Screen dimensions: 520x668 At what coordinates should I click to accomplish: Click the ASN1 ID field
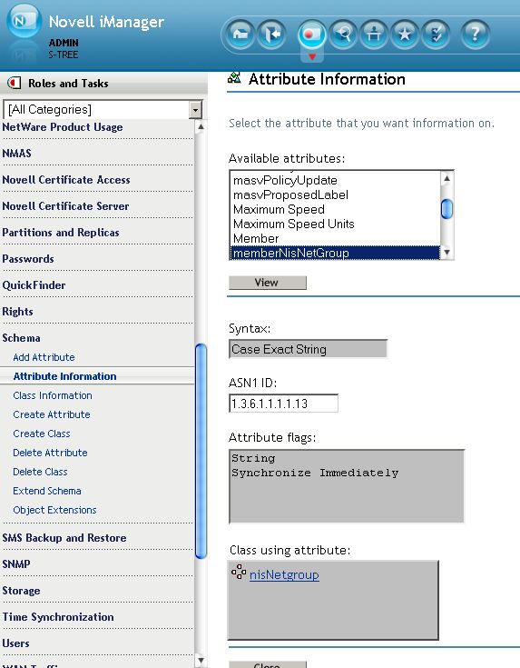pyautogui.click(x=283, y=404)
